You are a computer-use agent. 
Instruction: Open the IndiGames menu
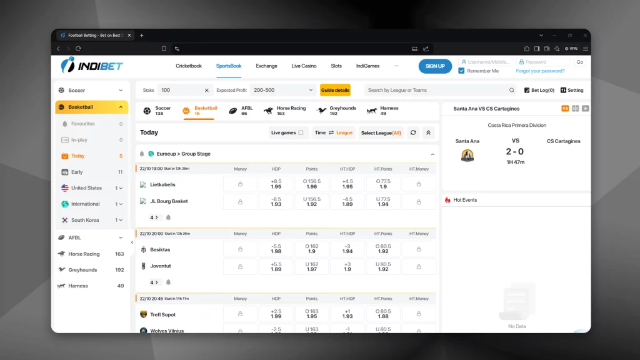pyautogui.click(x=367, y=66)
